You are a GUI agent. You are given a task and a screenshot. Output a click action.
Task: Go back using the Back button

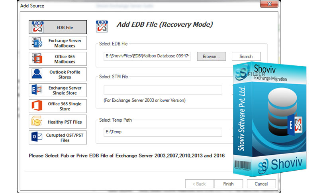[x=199, y=184]
